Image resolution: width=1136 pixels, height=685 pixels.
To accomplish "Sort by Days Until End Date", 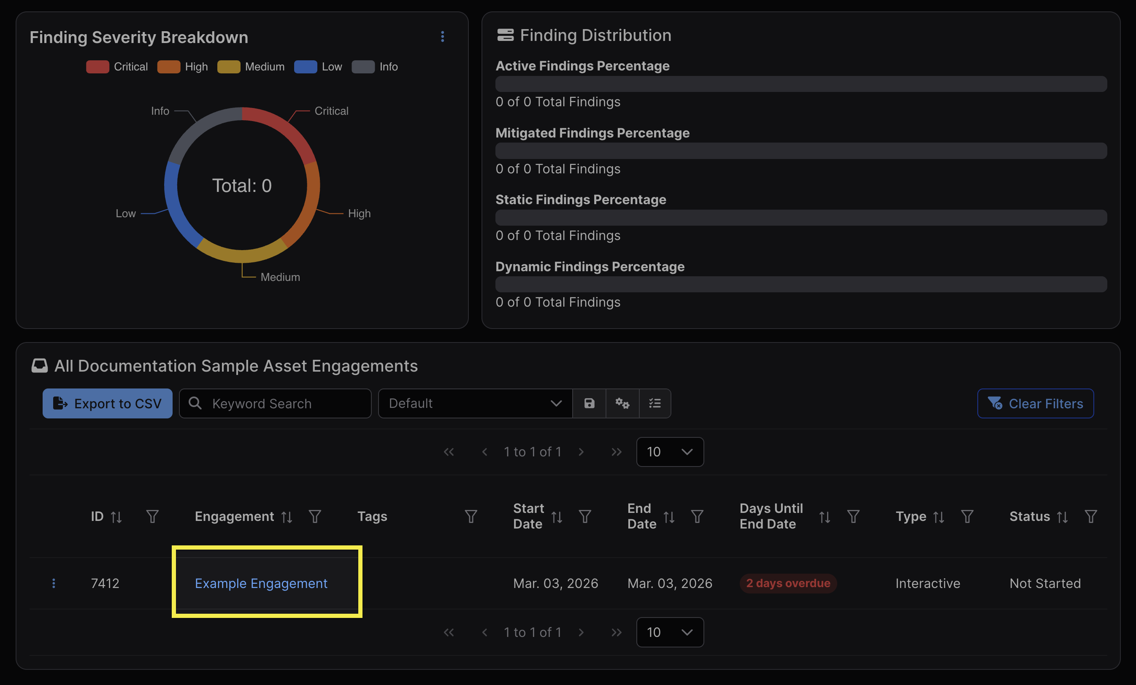I will (x=824, y=517).
